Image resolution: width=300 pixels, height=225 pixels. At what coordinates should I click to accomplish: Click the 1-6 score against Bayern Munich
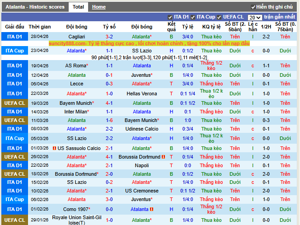pyautogui.click(x=109, y=120)
